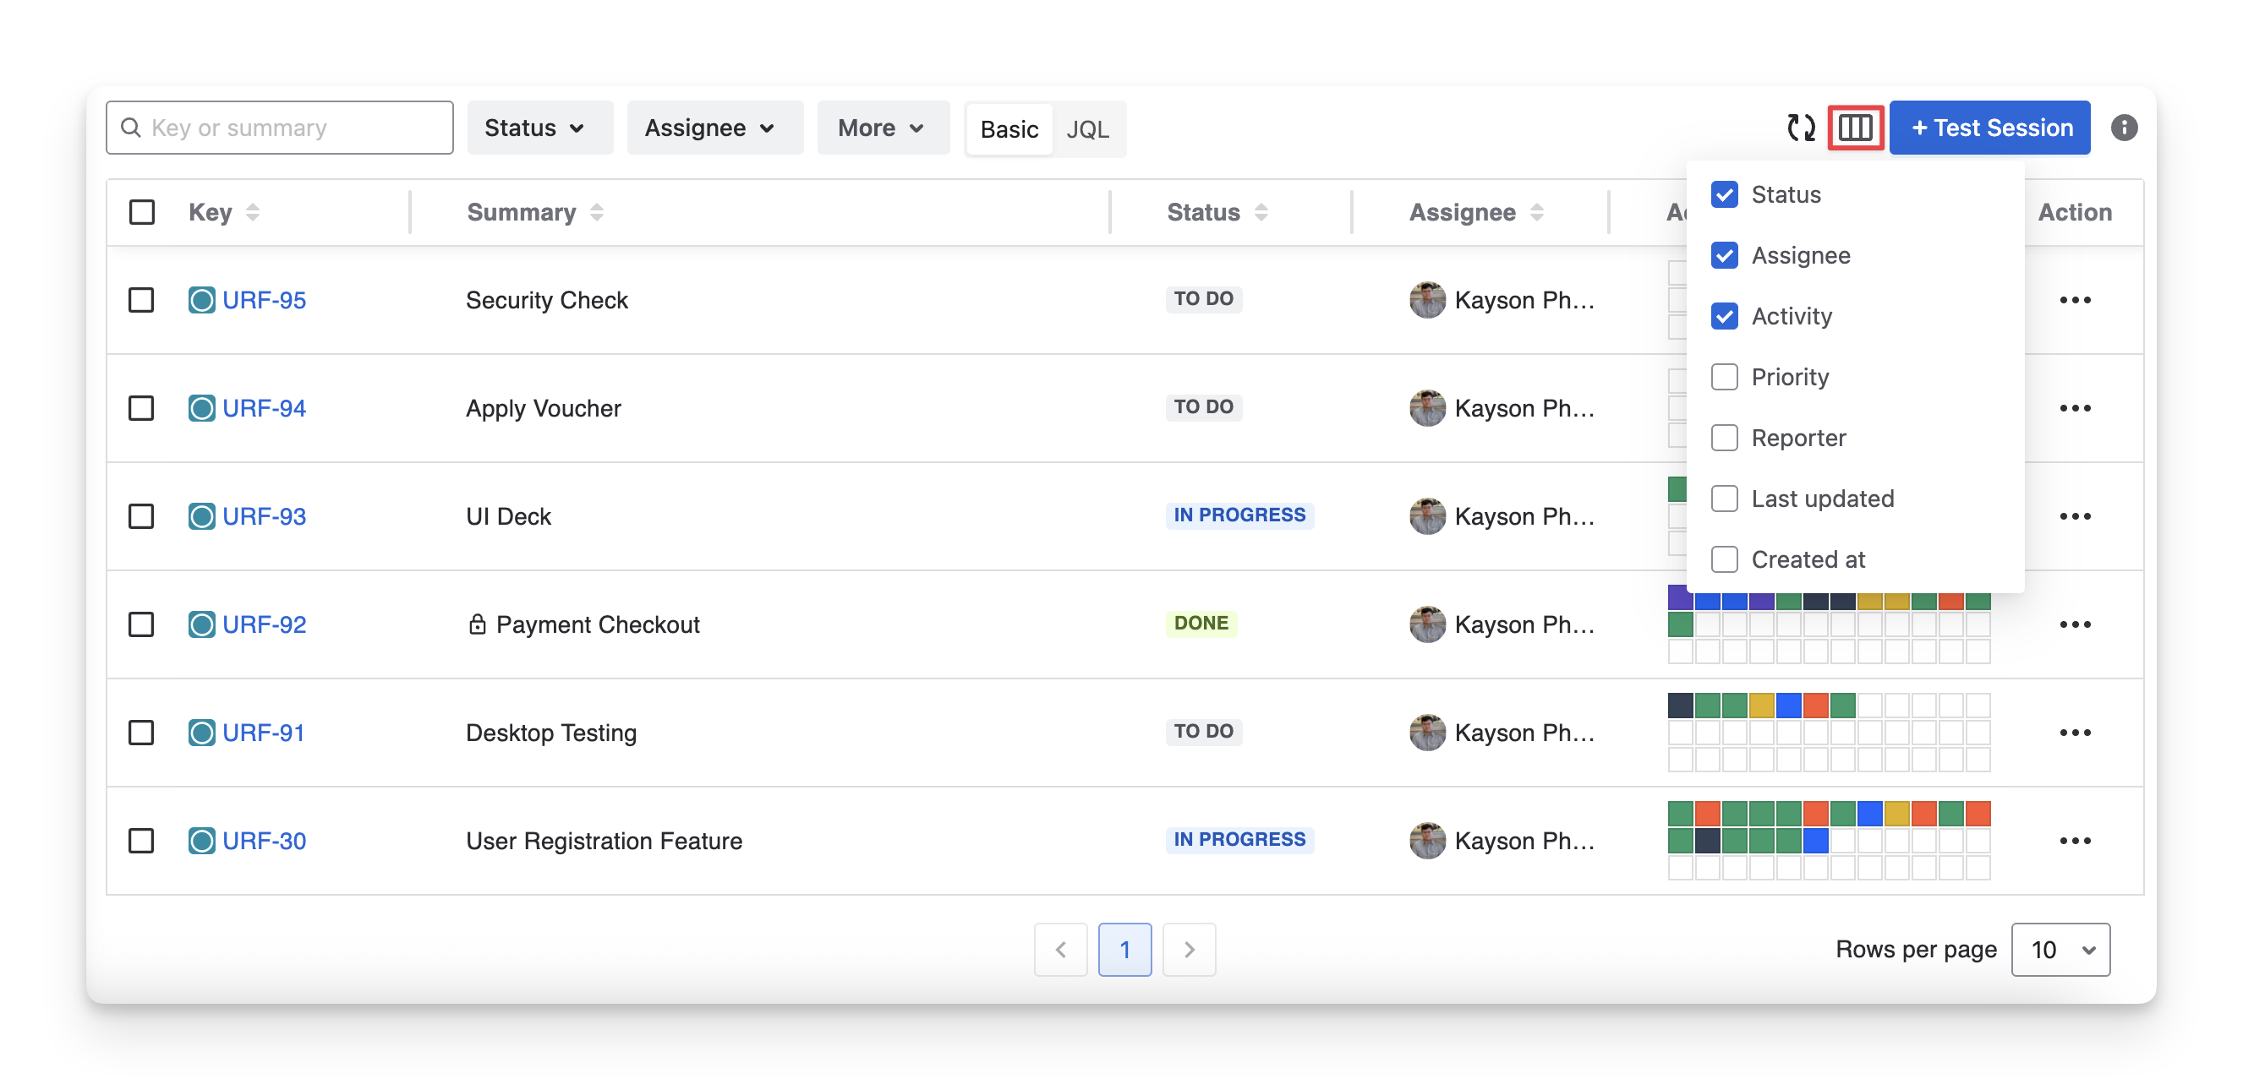This screenshot has height=1090, width=2243.
Task: Open the actions menu for URF-95
Action: click(x=2074, y=300)
